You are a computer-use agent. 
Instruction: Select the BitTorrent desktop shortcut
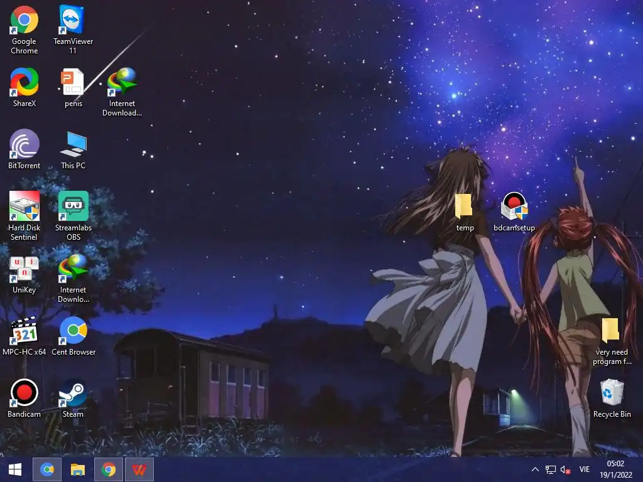click(24, 149)
